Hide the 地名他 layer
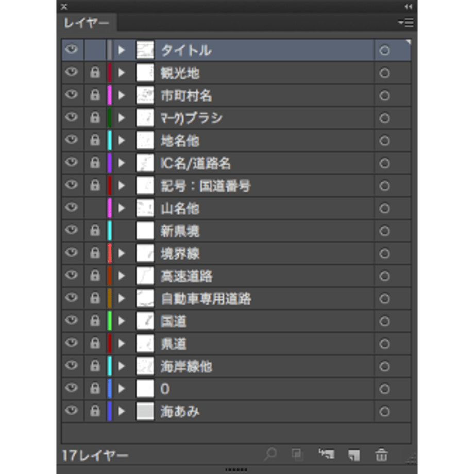Screen dimensions: 474x474 [x=72, y=140]
